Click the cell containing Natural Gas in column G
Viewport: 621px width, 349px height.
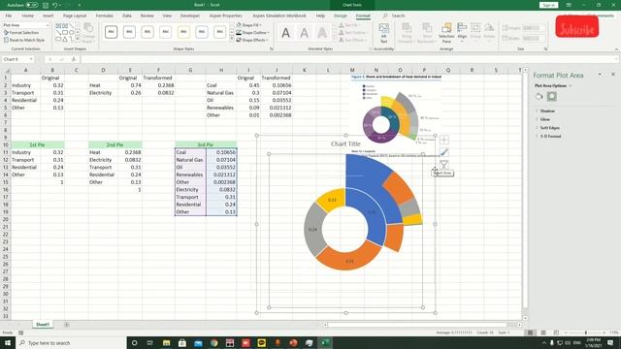190,160
